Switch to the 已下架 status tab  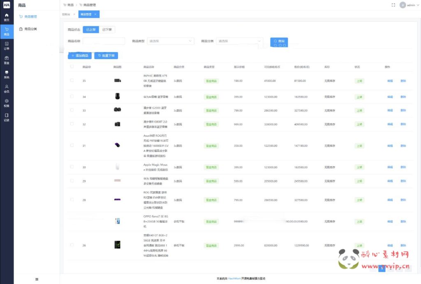[x=107, y=30]
